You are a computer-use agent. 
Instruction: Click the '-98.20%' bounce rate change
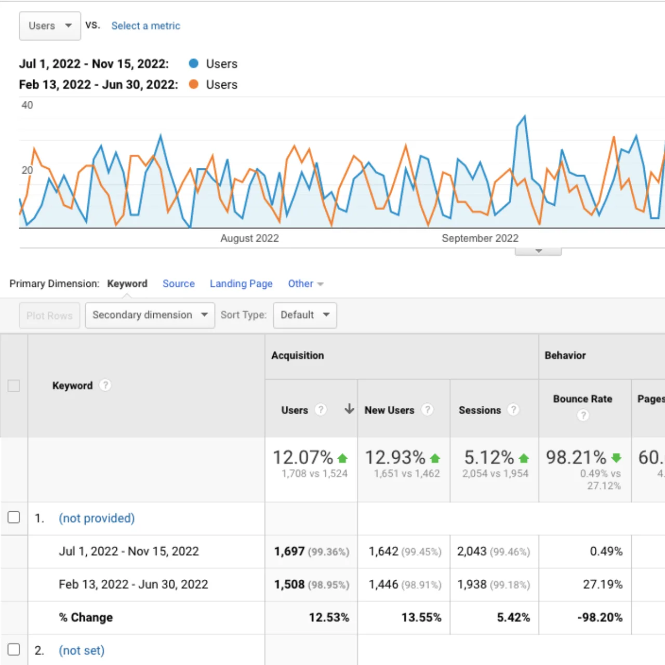(x=600, y=617)
